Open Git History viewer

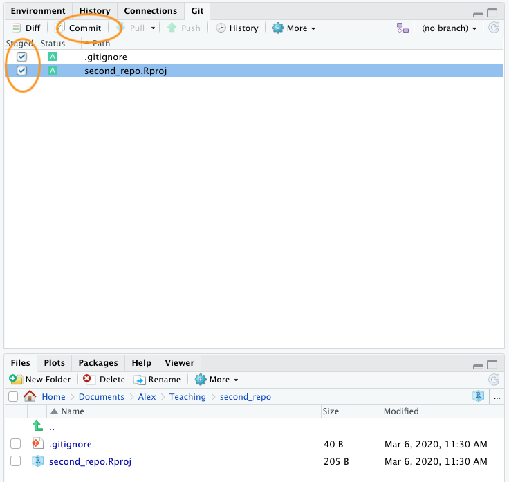tap(237, 28)
